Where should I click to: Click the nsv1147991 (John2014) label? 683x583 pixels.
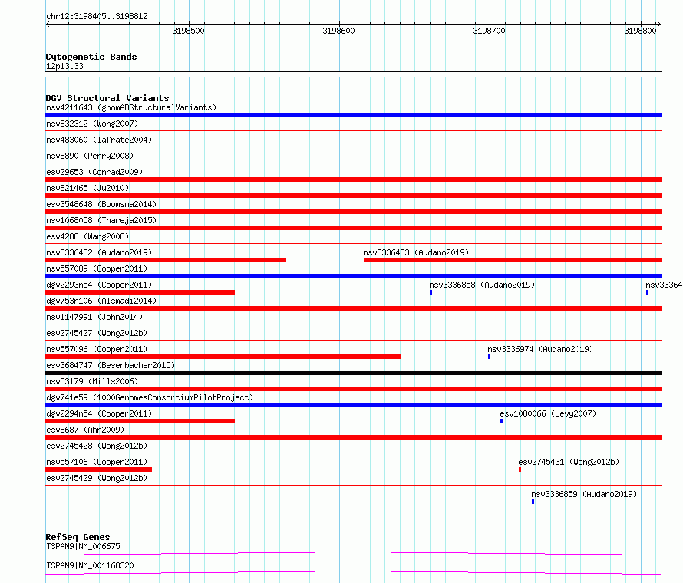(x=94, y=317)
